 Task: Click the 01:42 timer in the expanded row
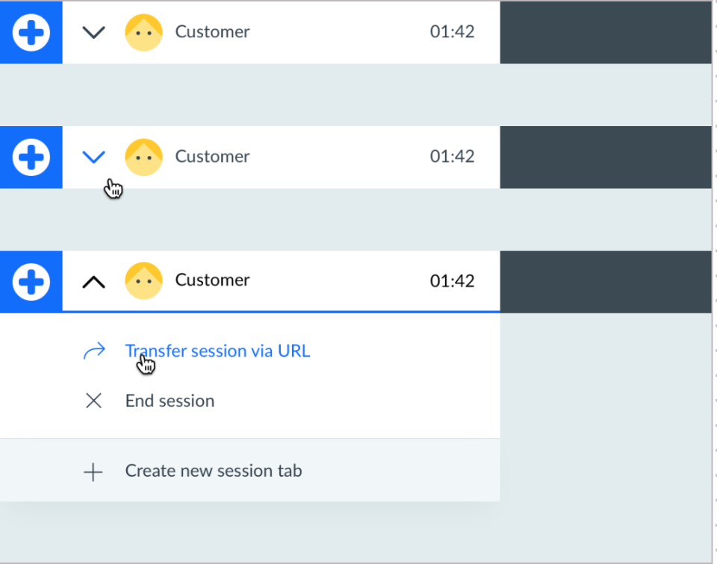click(x=452, y=281)
